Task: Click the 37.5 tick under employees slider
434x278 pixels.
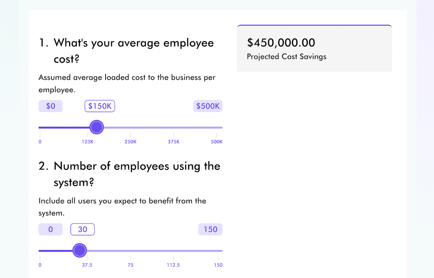Action: click(x=87, y=265)
